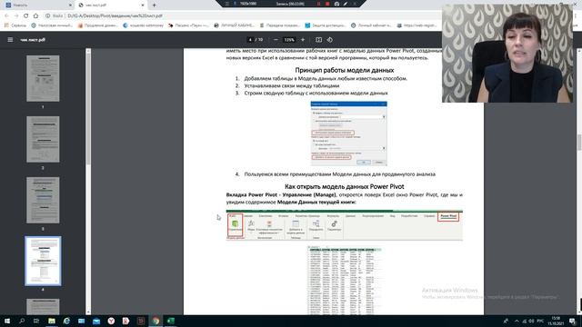The width and height of the screenshot is (582, 327).
Task: Switch to the Новости tab
Action: click(37, 5)
